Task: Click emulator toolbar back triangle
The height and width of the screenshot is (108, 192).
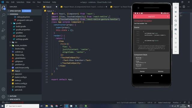Action: coord(175,38)
